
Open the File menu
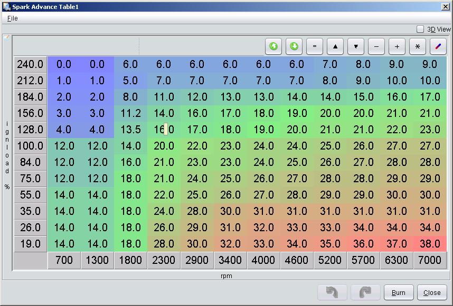click(x=12, y=18)
